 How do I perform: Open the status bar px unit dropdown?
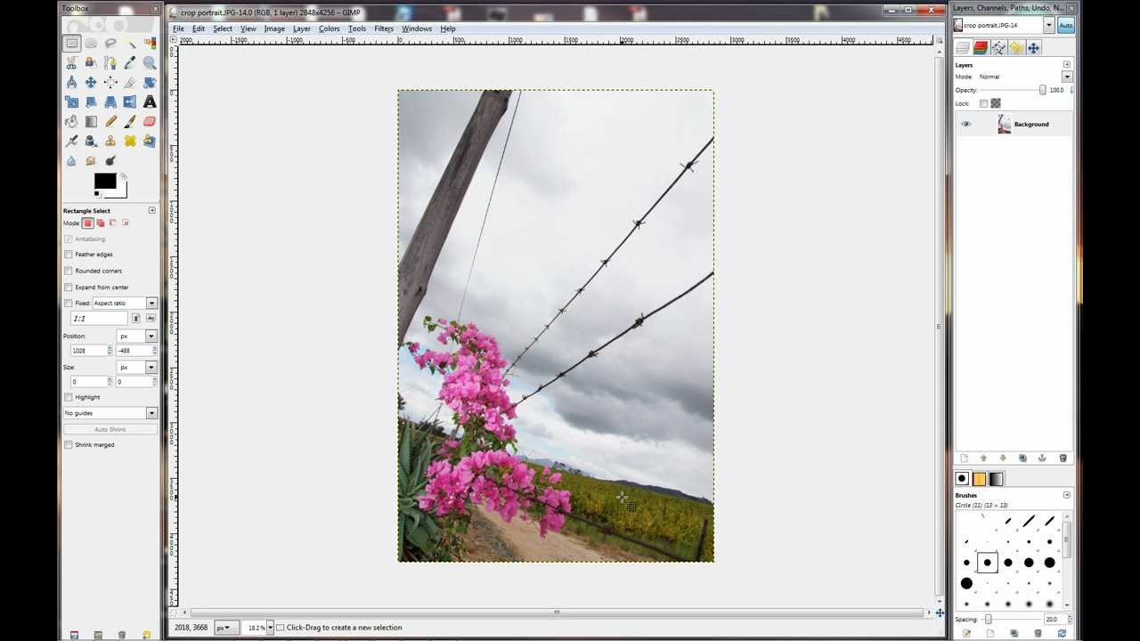[226, 628]
